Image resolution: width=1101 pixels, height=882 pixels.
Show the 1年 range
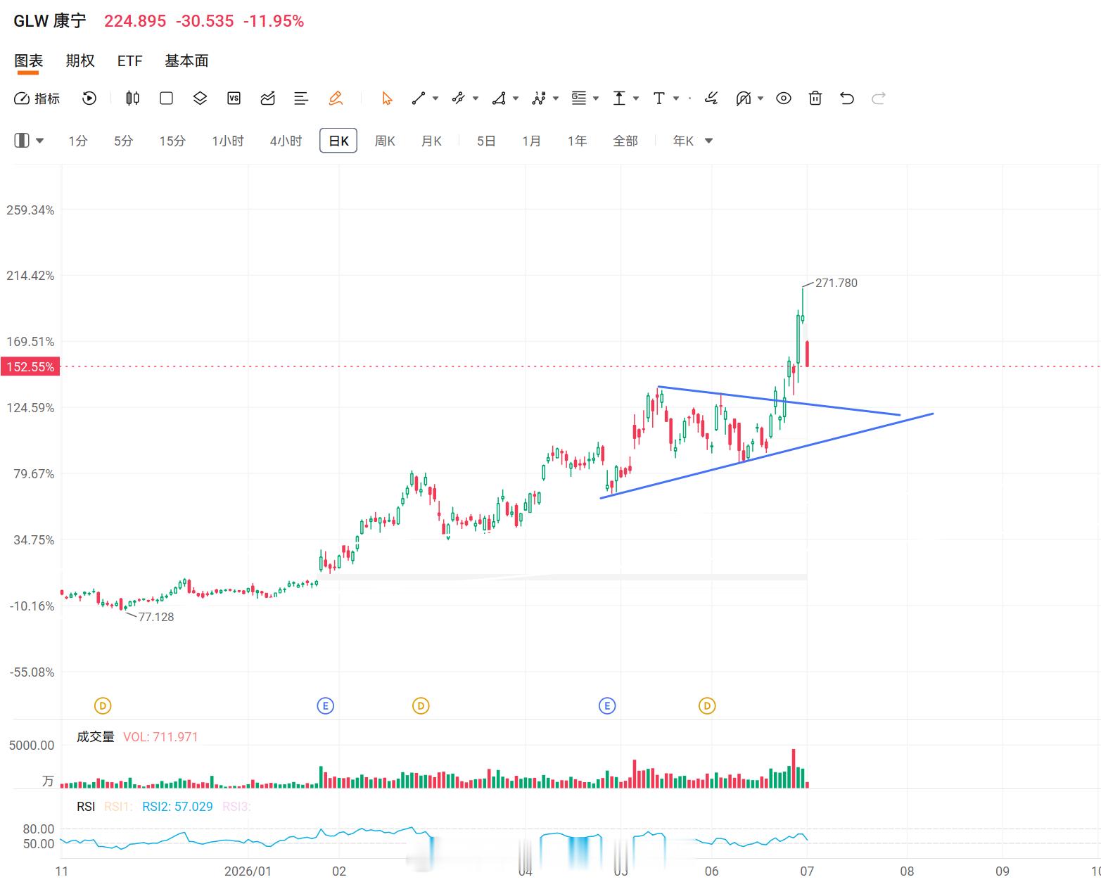(x=578, y=141)
